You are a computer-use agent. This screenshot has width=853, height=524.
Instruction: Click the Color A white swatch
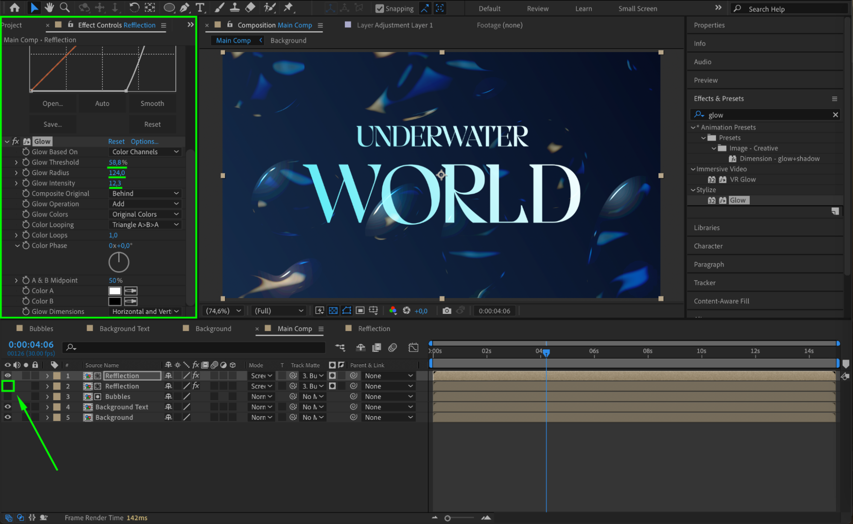point(115,291)
